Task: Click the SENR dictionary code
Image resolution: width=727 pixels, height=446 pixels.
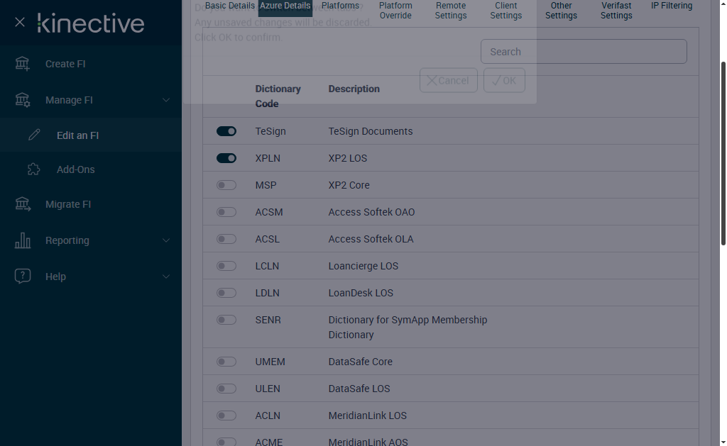Action: (268, 320)
